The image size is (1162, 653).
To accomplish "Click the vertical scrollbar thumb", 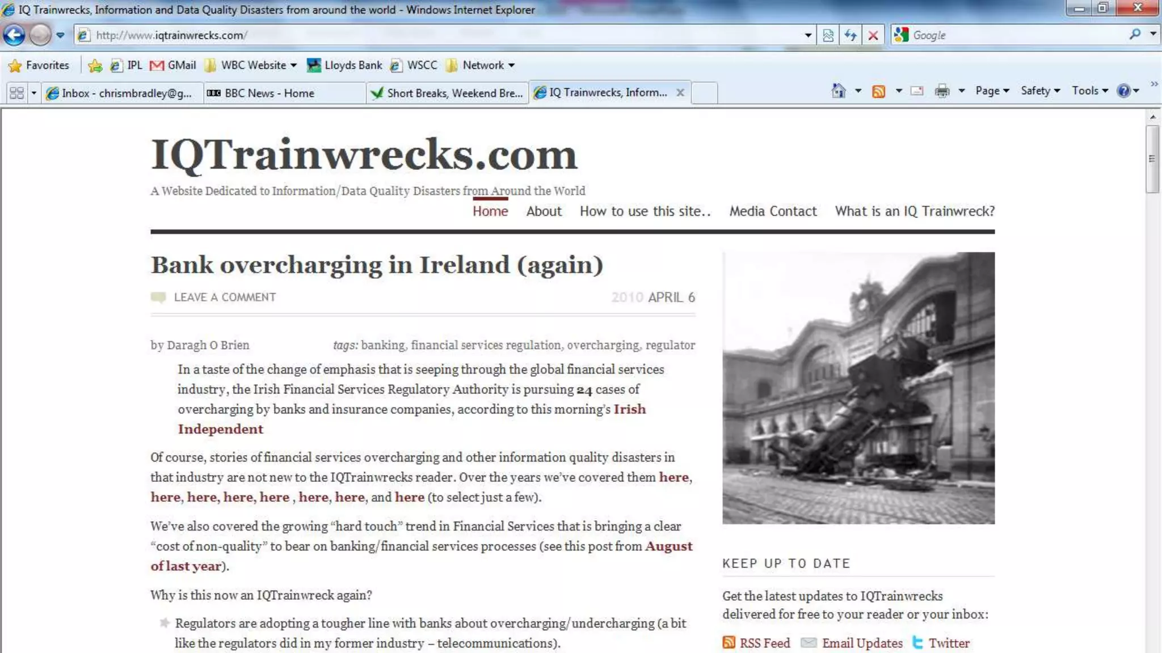I will point(1152,159).
